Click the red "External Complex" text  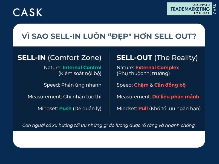coord(157,68)
